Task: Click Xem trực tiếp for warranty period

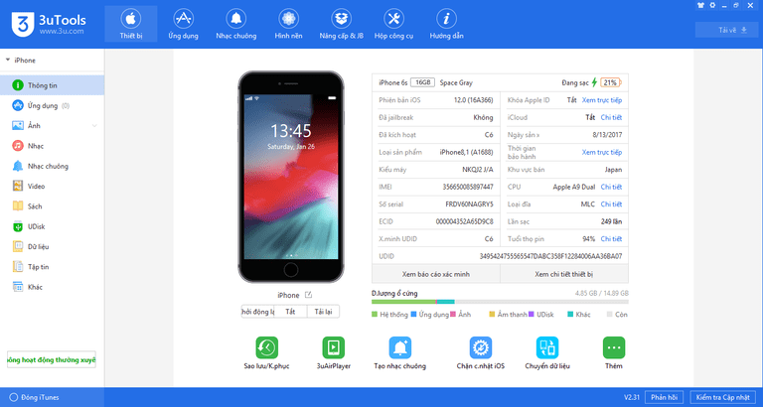Action: pyautogui.click(x=602, y=152)
